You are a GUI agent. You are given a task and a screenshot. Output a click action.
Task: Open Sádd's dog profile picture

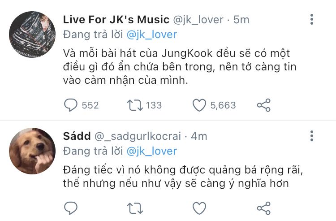click(x=32, y=151)
